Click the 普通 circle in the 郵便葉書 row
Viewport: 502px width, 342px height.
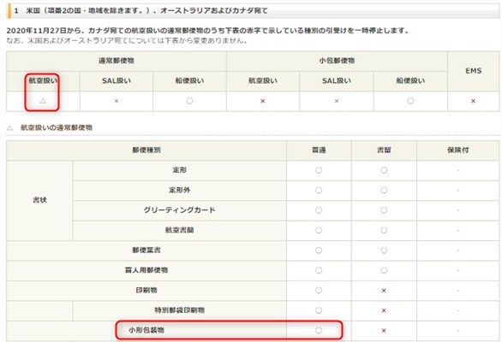[x=319, y=251]
